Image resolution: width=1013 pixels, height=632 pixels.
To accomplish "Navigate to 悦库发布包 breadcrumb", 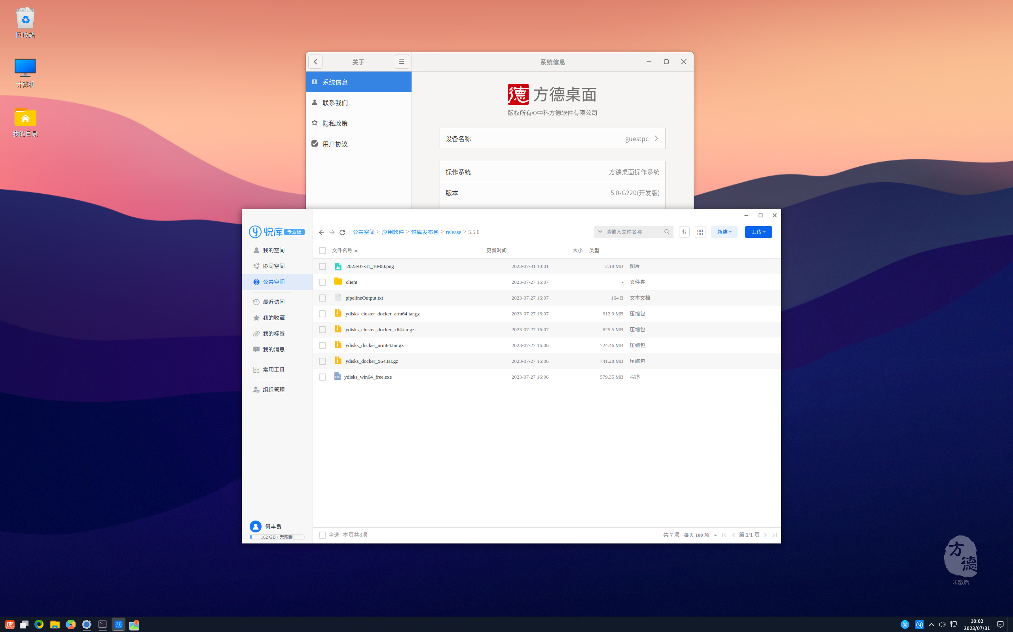I will (x=424, y=232).
